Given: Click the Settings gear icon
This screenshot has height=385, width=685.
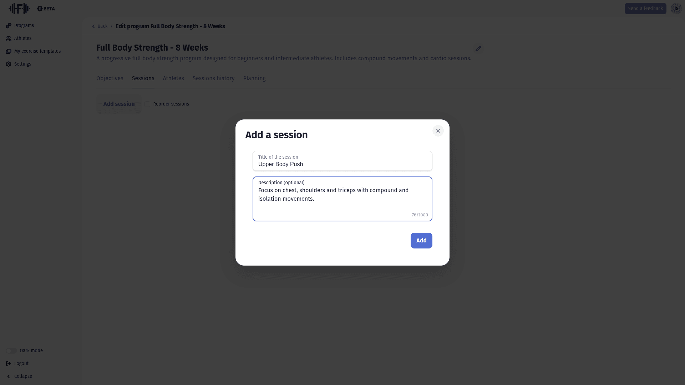Looking at the screenshot, I should point(9,64).
